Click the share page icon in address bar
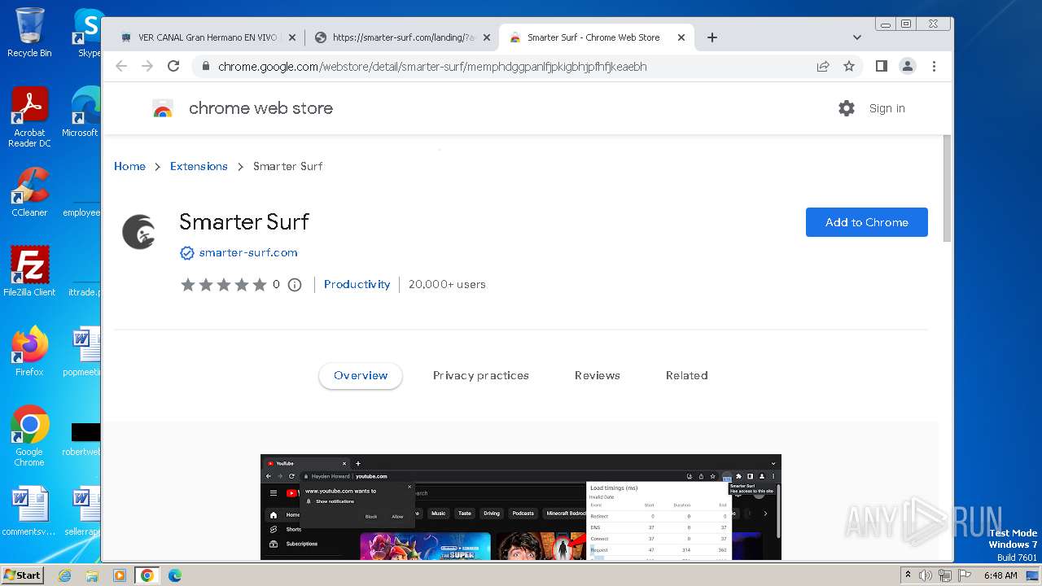Image resolution: width=1042 pixels, height=586 pixels. click(x=823, y=66)
